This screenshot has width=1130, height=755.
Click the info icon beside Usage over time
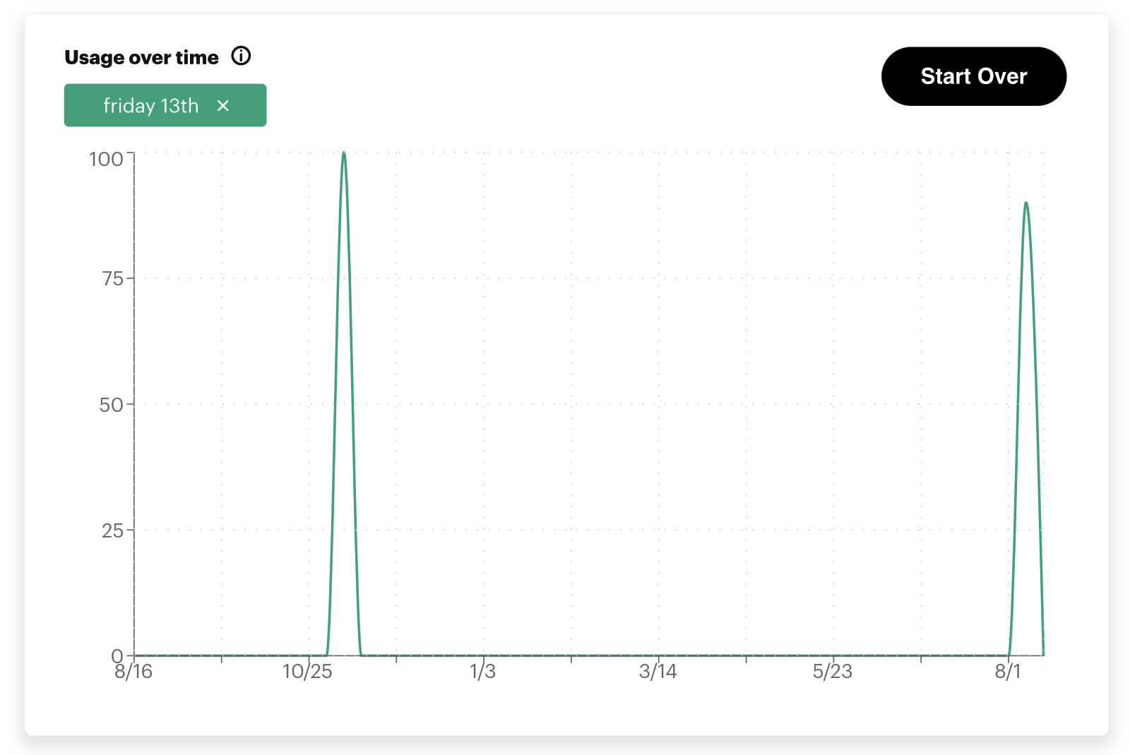[241, 57]
